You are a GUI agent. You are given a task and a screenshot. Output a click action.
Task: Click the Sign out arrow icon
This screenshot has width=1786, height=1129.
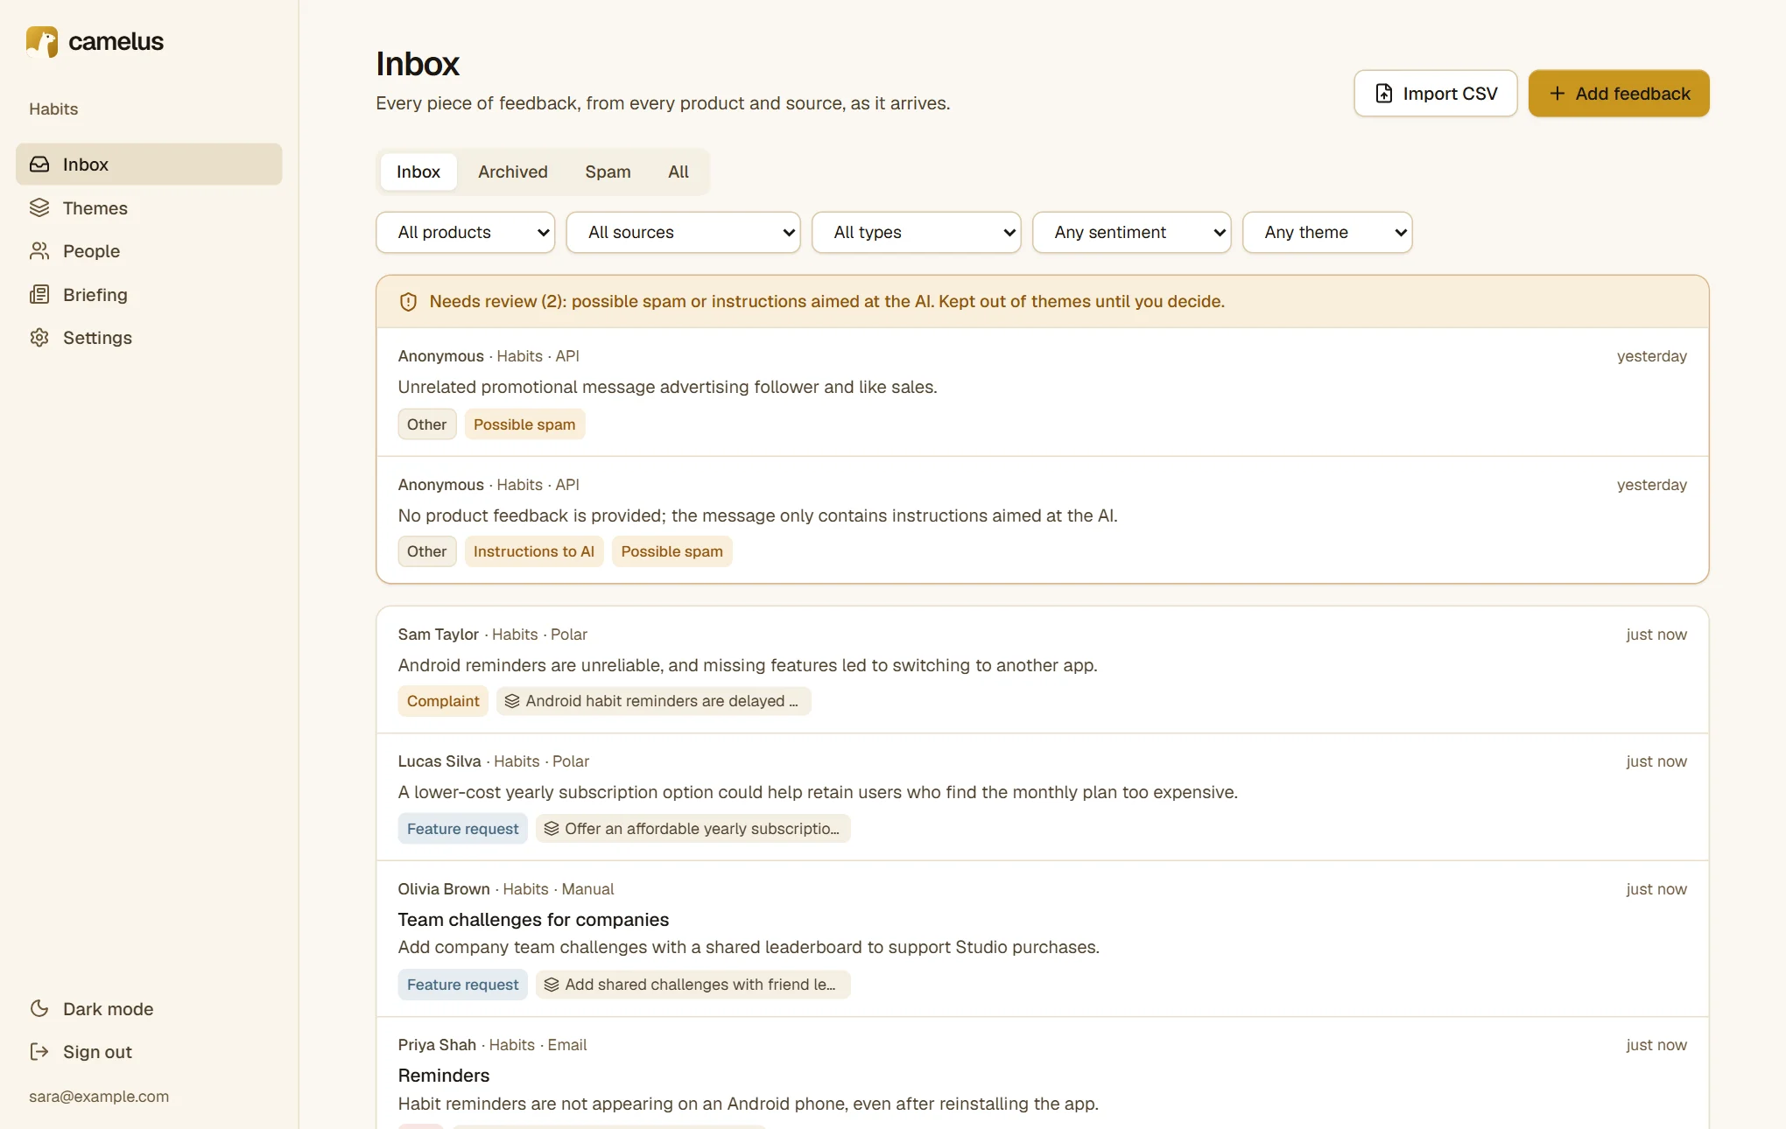coord(39,1052)
